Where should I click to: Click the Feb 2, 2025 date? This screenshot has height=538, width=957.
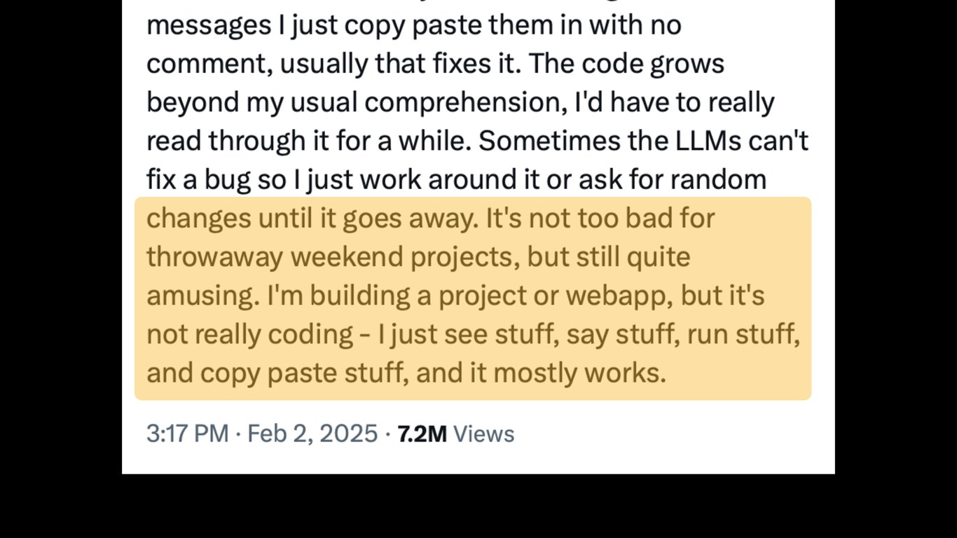pos(312,434)
